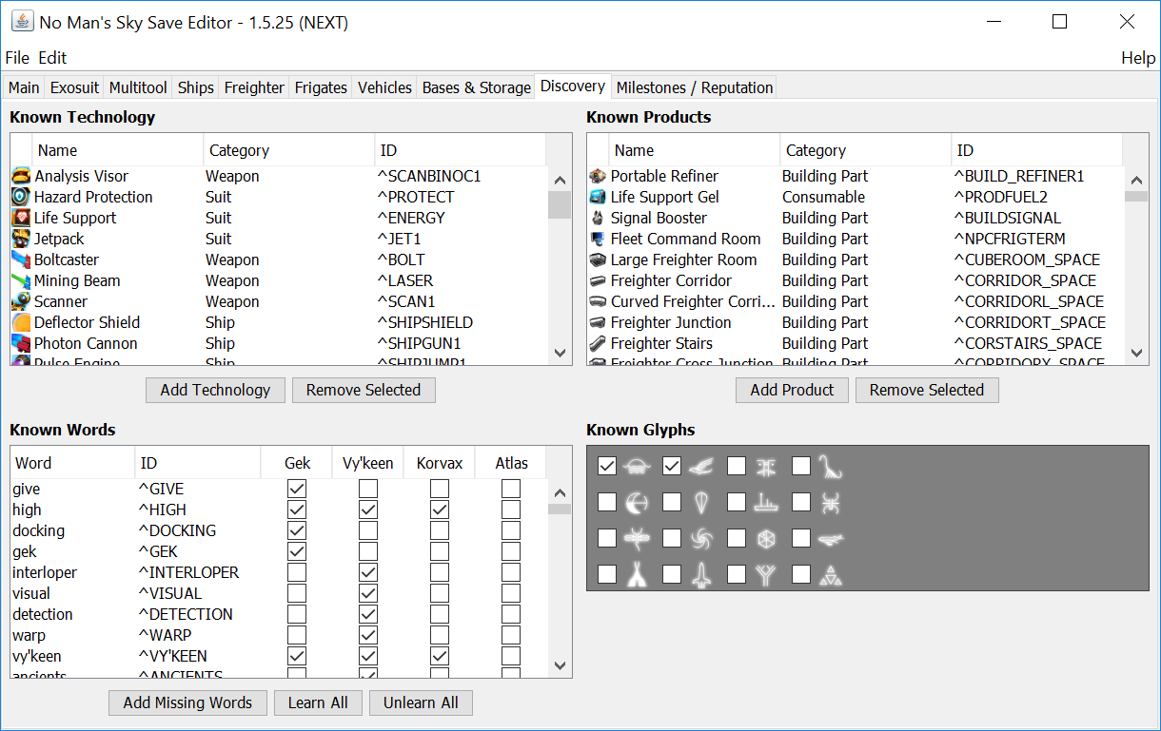Select the Scanner technology icon
This screenshot has height=731, width=1161.
(21, 301)
